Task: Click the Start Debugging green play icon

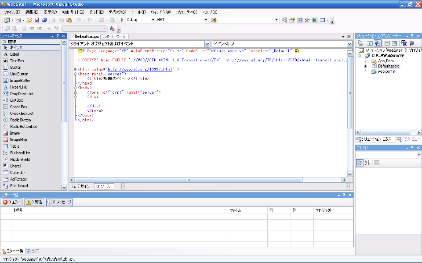Action: [x=122, y=20]
